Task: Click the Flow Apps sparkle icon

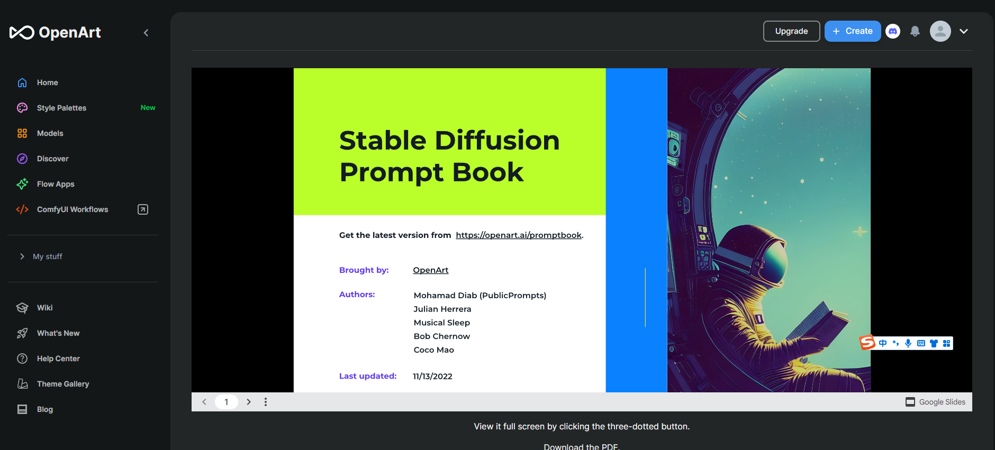Action: (22, 184)
